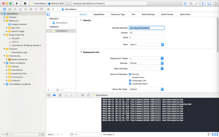The image size is (219, 137).
Task: Disable Landscape Right orientation
Action: click(130, 84)
